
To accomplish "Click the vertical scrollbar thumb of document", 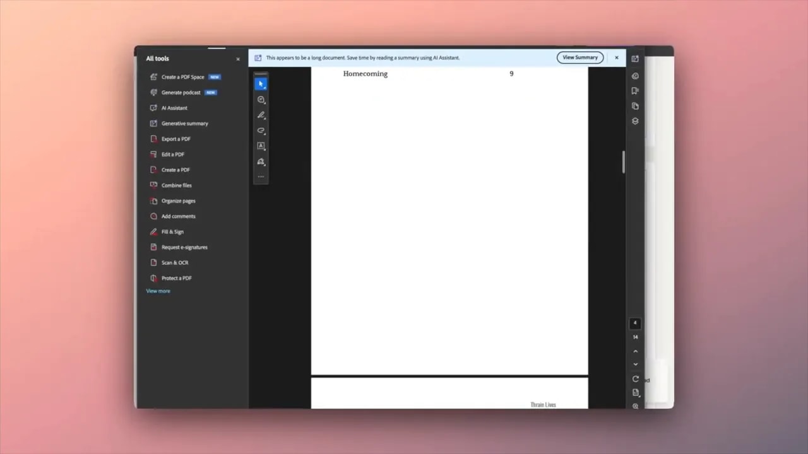I will tap(623, 162).
